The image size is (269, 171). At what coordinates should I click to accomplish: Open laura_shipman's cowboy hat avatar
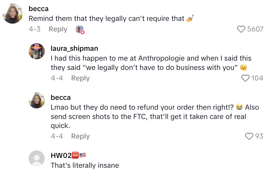37,51
